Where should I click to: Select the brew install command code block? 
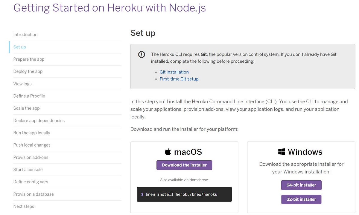[x=184, y=194]
